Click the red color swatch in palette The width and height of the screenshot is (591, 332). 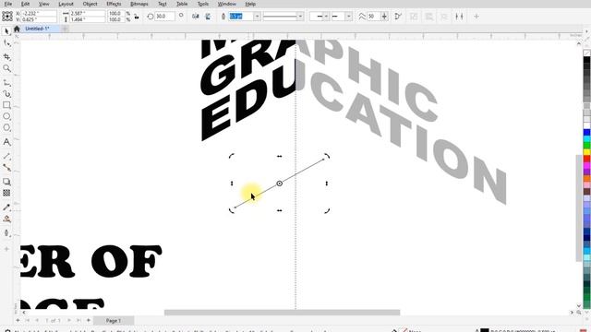[x=587, y=159]
